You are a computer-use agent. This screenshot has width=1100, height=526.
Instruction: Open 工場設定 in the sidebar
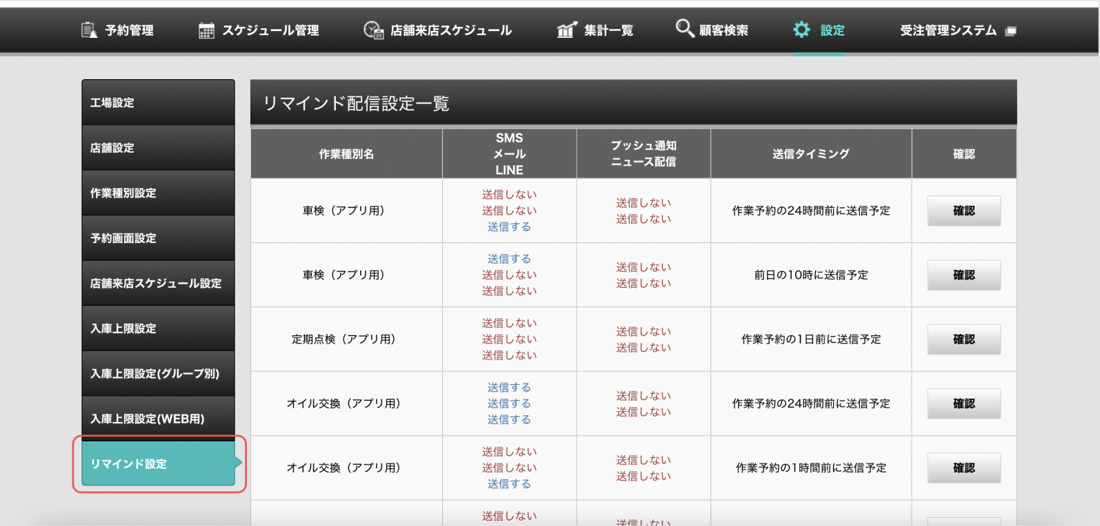tap(158, 103)
